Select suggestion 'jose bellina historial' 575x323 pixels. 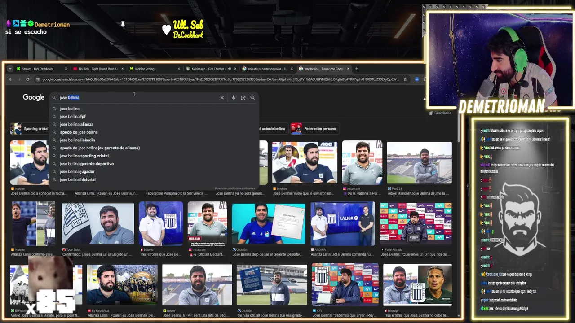(x=154, y=179)
